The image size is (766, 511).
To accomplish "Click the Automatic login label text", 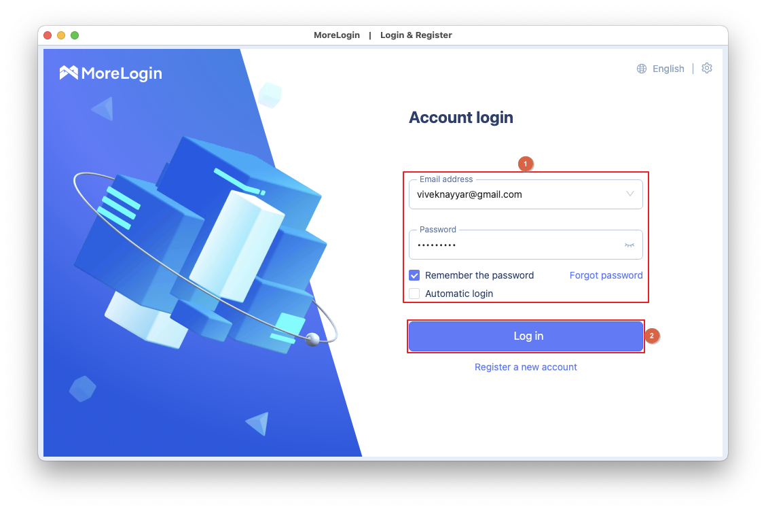I will coord(459,294).
